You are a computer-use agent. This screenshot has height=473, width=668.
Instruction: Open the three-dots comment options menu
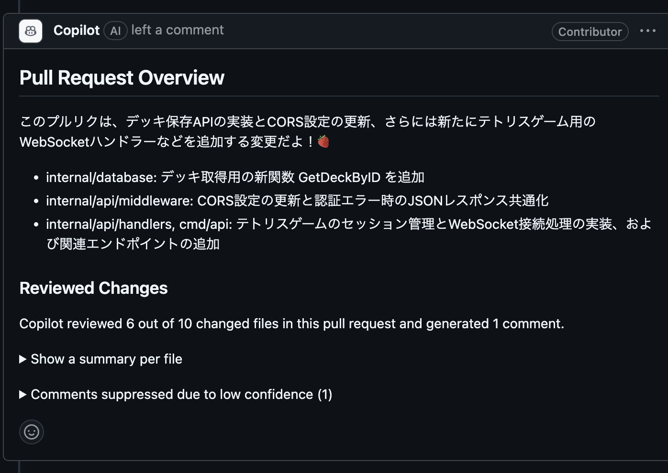click(x=648, y=31)
